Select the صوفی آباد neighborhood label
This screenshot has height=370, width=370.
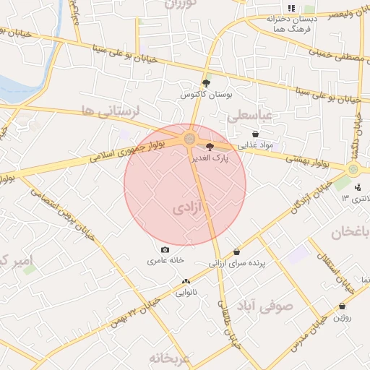coord(265,306)
